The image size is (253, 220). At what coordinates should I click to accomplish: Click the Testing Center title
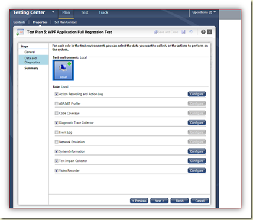tap(29, 12)
